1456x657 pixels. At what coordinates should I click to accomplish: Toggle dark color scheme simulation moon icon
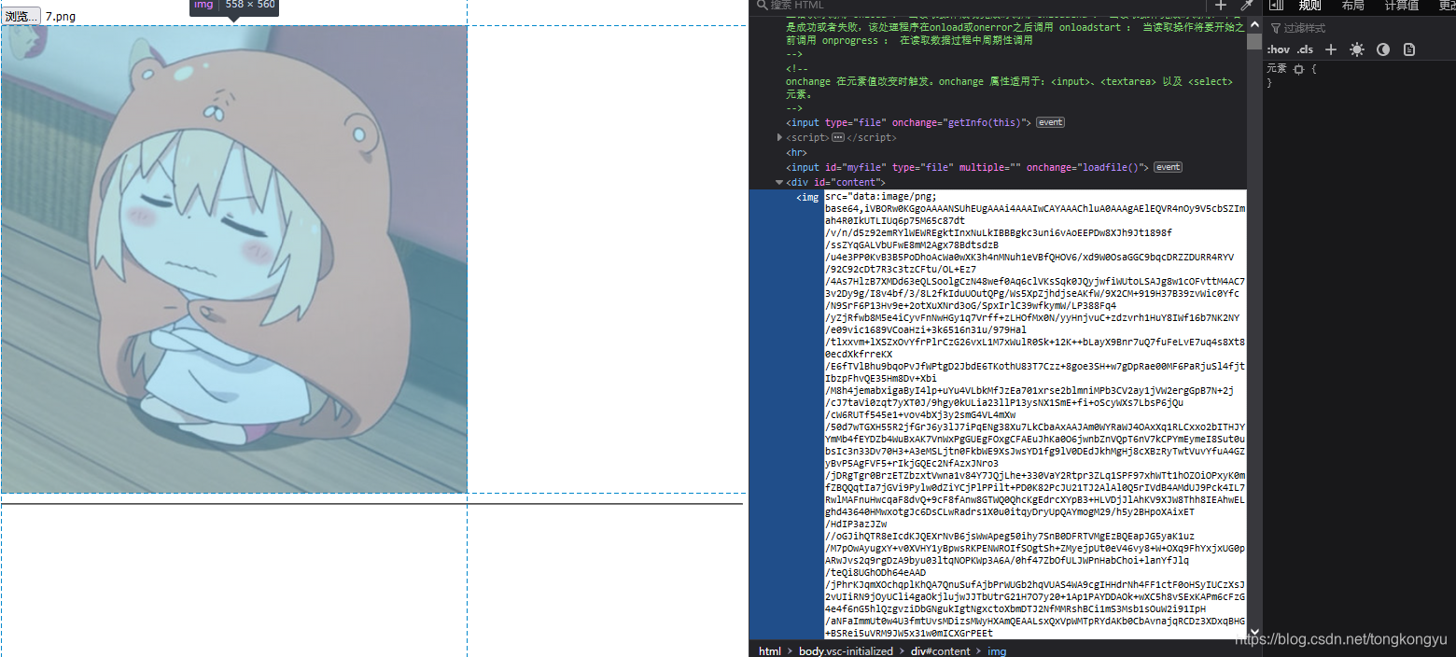[1383, 49]
